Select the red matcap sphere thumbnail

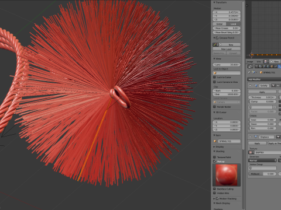click(227, 175)
